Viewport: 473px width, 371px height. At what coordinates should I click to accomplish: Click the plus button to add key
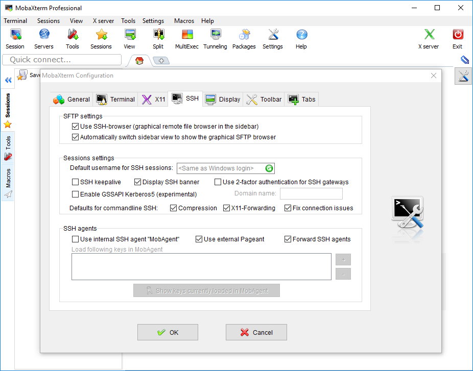coord(343,259)
